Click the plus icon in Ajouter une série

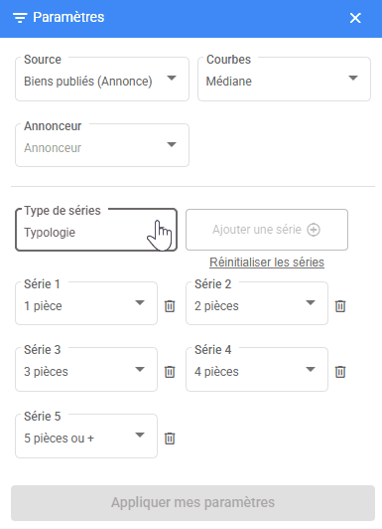pos(314,230)
